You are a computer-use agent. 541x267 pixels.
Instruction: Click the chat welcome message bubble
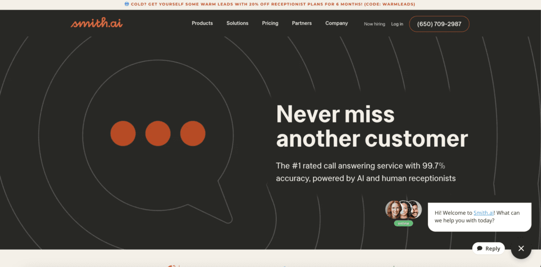[x=480, y=217]
